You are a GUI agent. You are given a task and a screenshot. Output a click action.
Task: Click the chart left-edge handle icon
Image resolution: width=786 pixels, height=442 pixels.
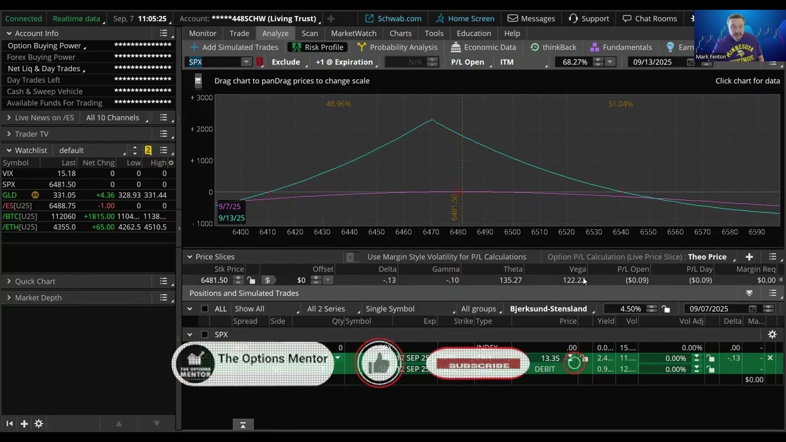pos(198,80)
